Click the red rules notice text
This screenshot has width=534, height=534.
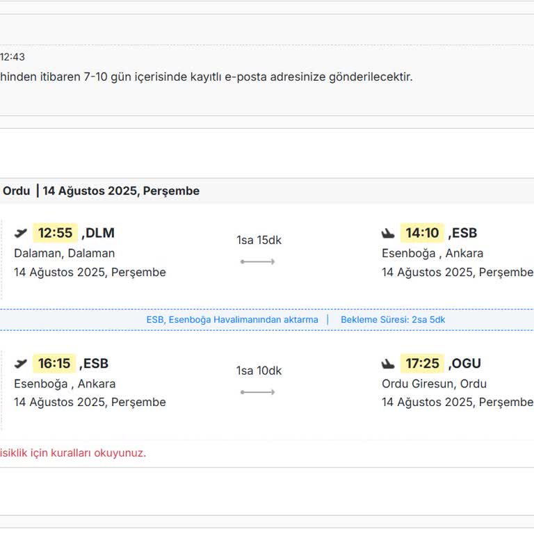coord(73,453)
